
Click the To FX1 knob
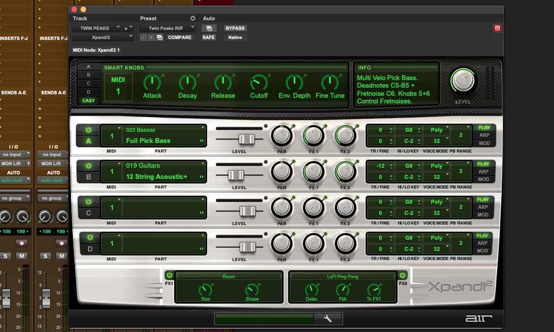[x=374, y=290]
